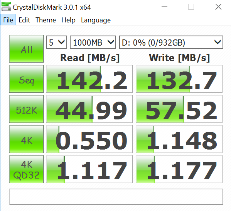Image resolution: width=231 pixels, height=211 pixels.
Task: Open the Theme menu
Action: pos(46,20)
